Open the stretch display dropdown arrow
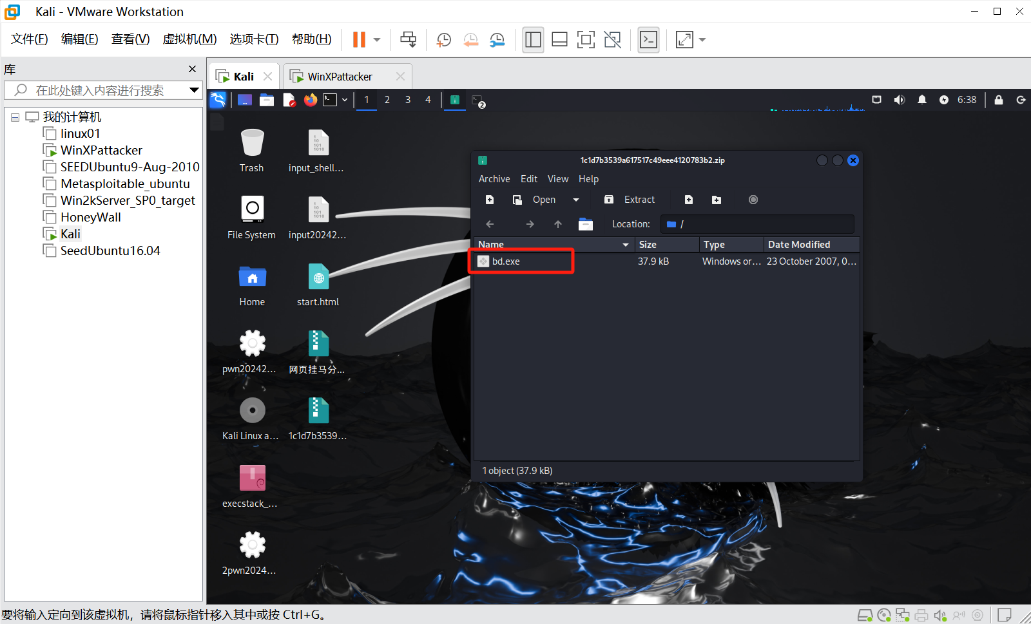 coord(702,40)
